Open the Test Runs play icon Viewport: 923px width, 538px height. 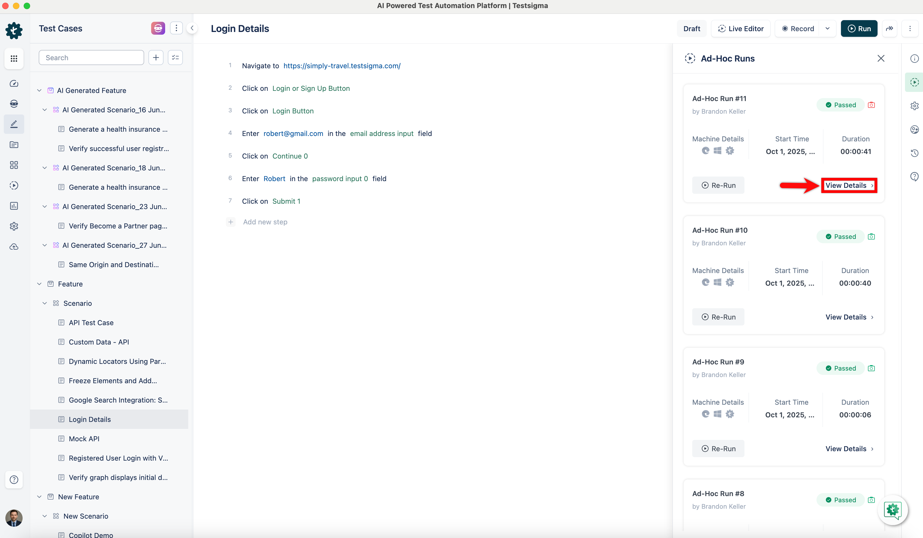(x=14, y=185)
